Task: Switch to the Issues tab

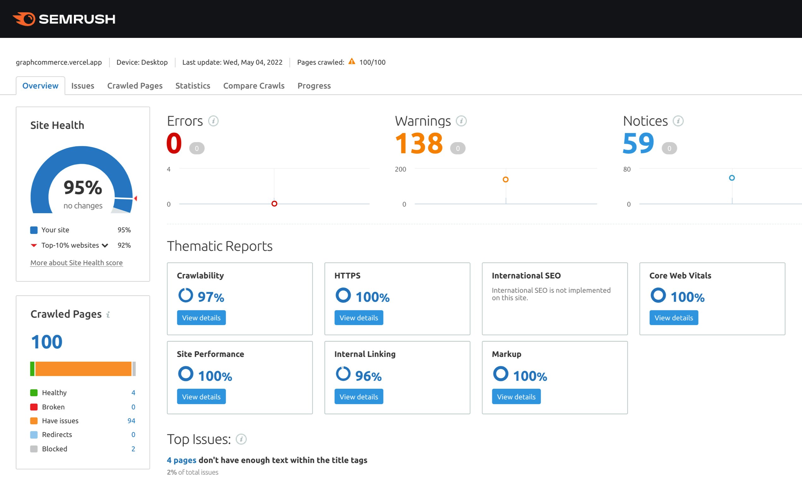Action: (82, 86)
